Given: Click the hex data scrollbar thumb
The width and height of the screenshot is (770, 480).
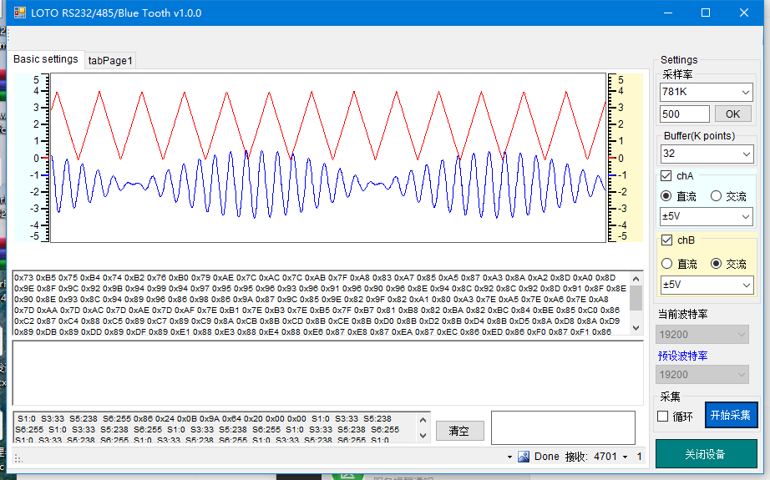Looking at the screenshot, I should [636, 298].
